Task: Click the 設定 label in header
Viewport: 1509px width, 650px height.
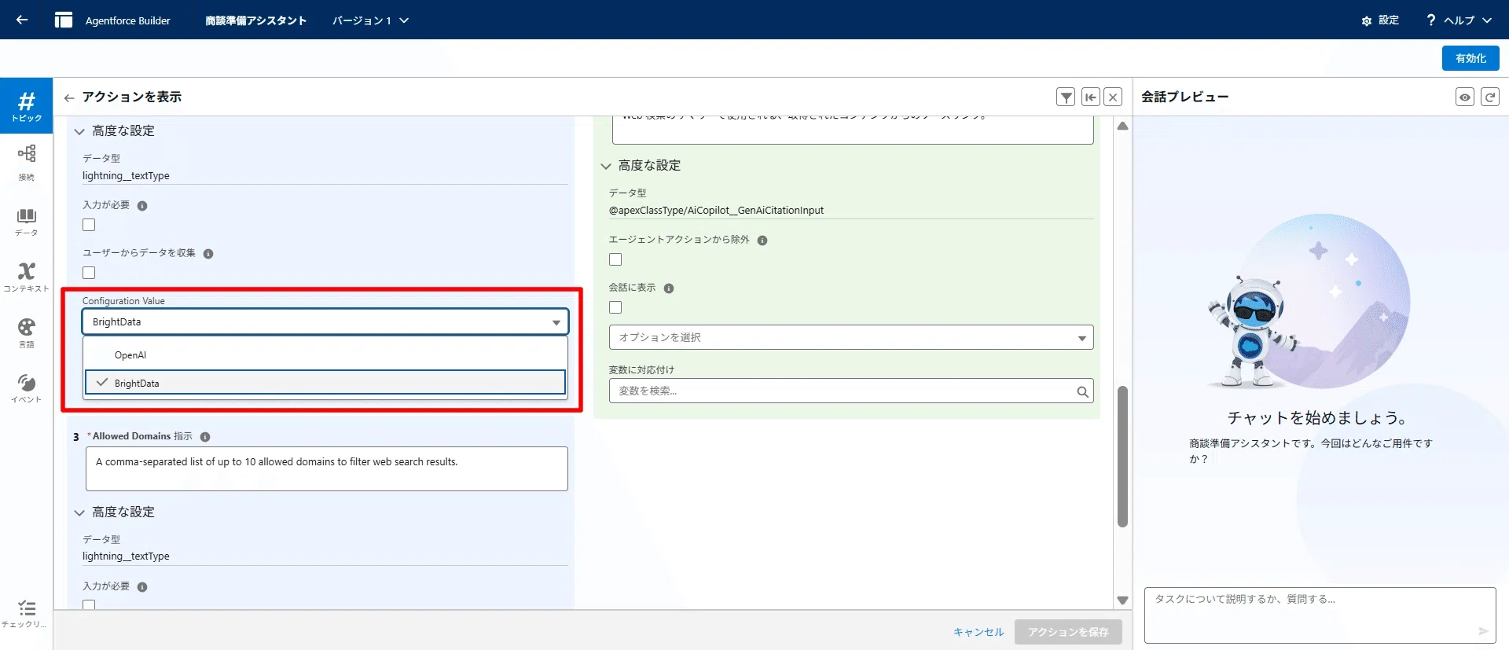Action: pos(1389,20)
